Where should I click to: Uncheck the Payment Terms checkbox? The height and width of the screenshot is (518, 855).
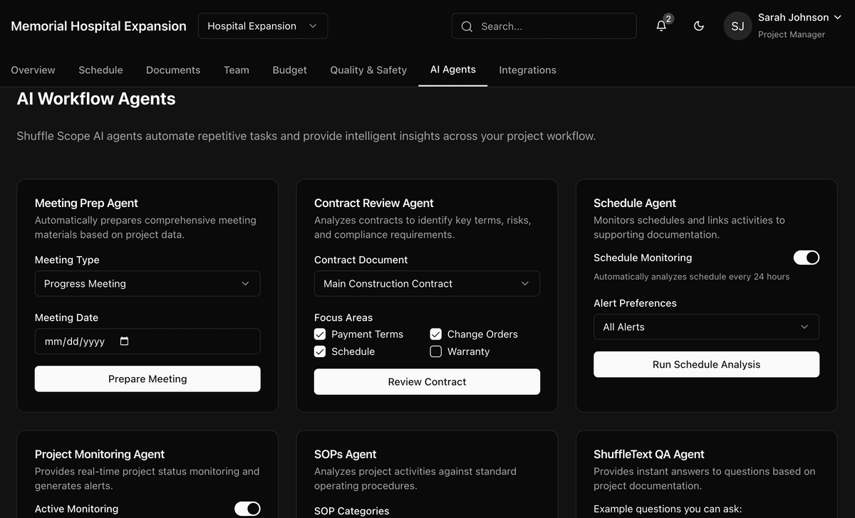tap(320, 334)
